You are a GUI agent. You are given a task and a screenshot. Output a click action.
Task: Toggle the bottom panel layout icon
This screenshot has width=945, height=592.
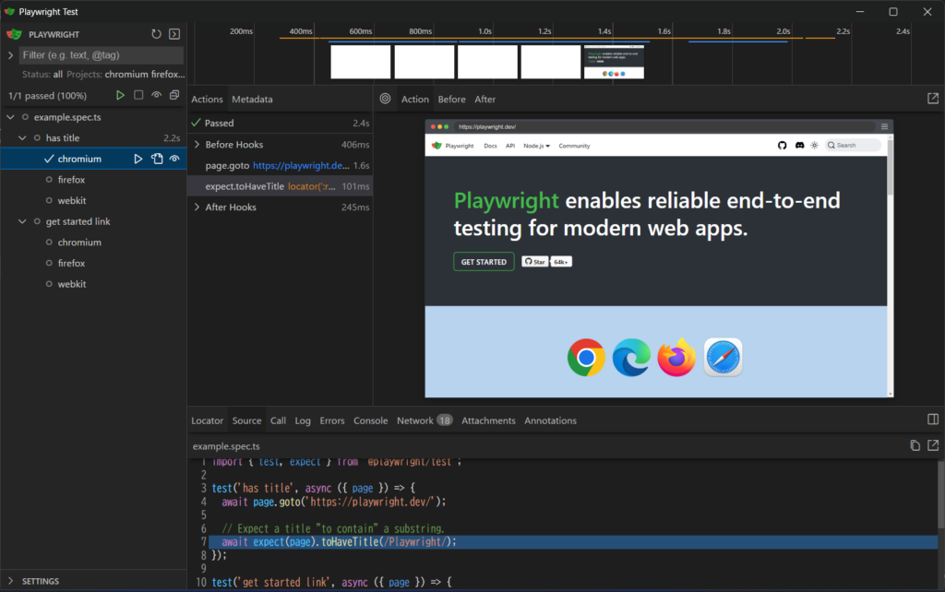[x=933, y=420]
